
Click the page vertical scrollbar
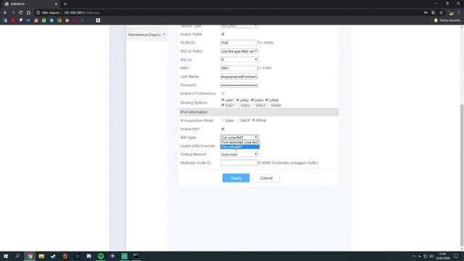pos(462,175)
